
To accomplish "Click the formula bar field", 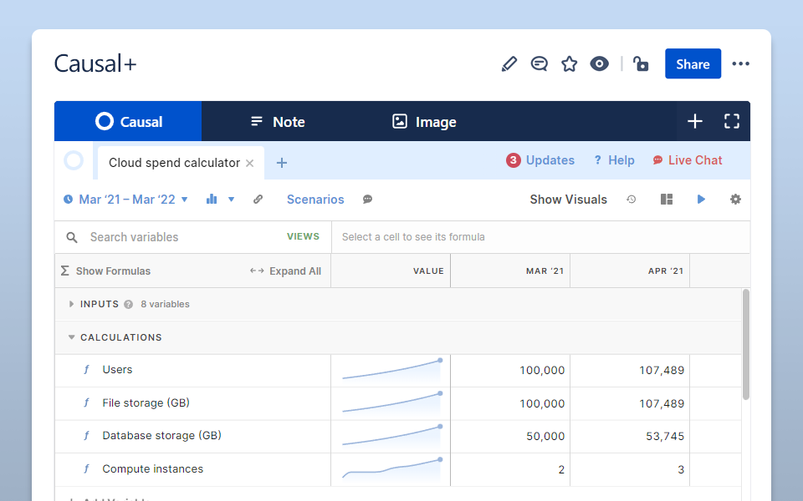I will coord(541,237).
